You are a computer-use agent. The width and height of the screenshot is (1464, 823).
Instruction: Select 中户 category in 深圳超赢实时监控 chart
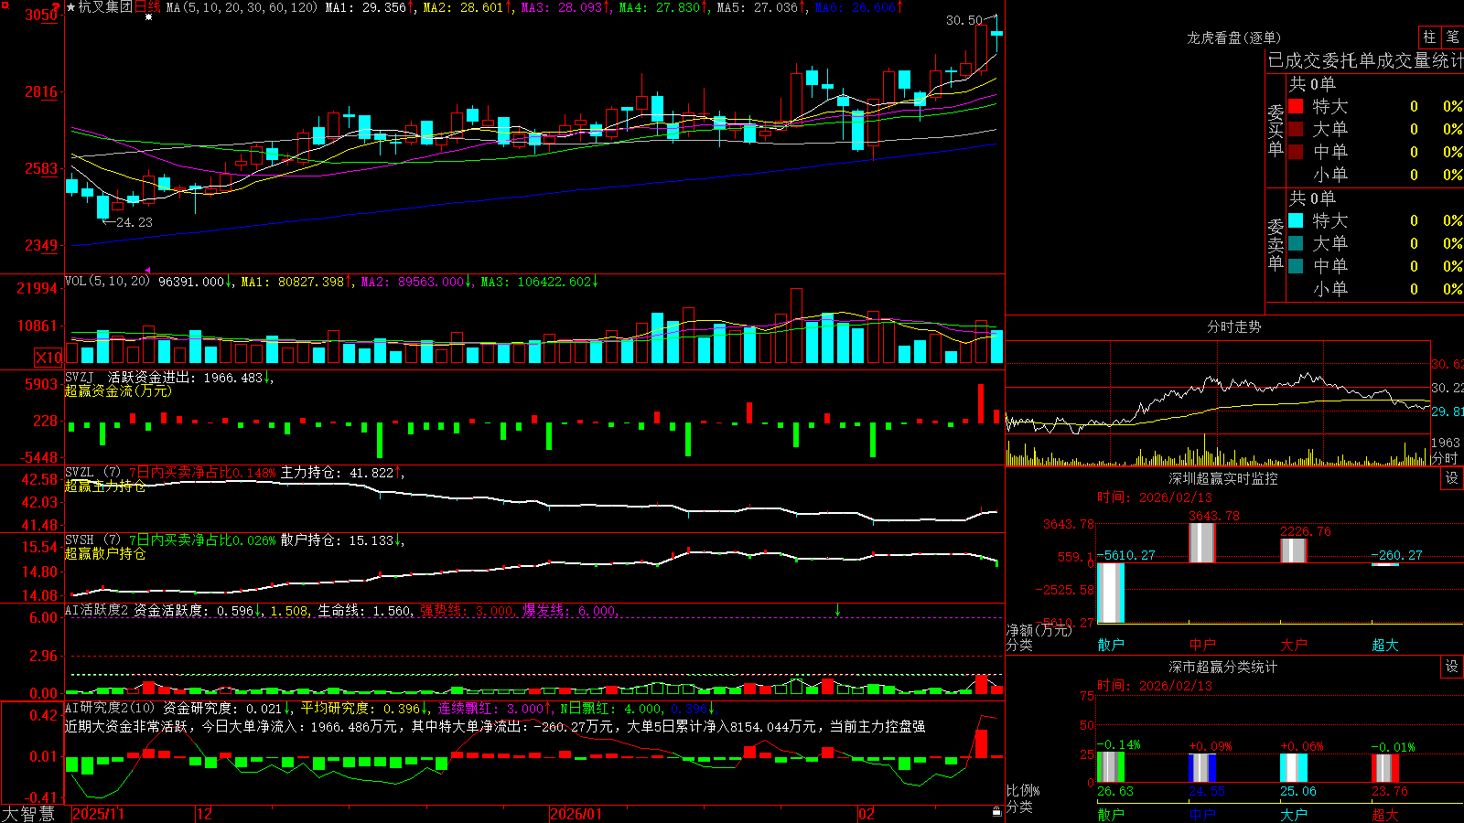click(x=1202, y=645)
